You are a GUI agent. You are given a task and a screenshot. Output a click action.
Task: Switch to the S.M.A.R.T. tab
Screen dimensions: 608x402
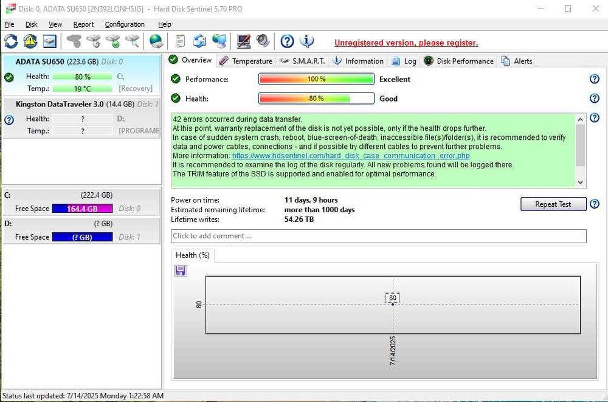click(302, 61)
